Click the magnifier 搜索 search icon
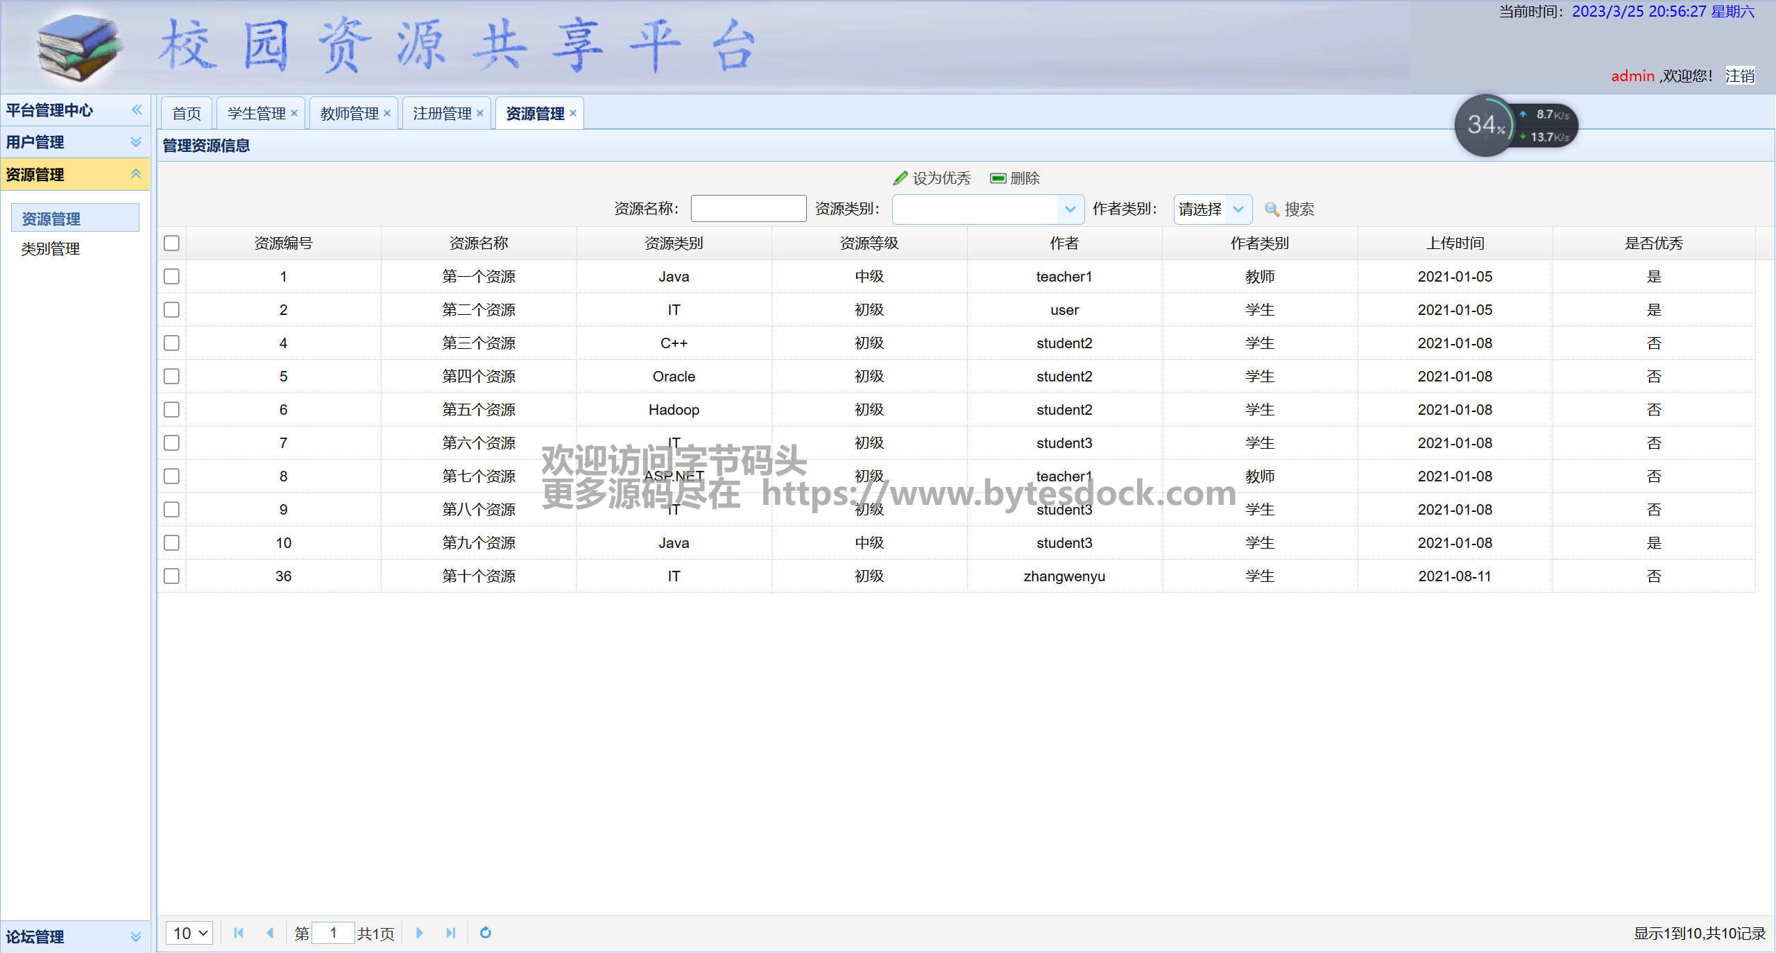The image size is (1776, 953). pyautogui.click(x=1272, y=209)
